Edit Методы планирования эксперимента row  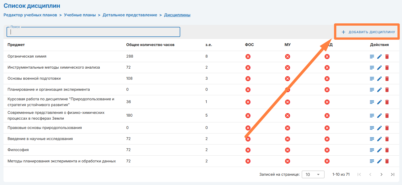379,161
